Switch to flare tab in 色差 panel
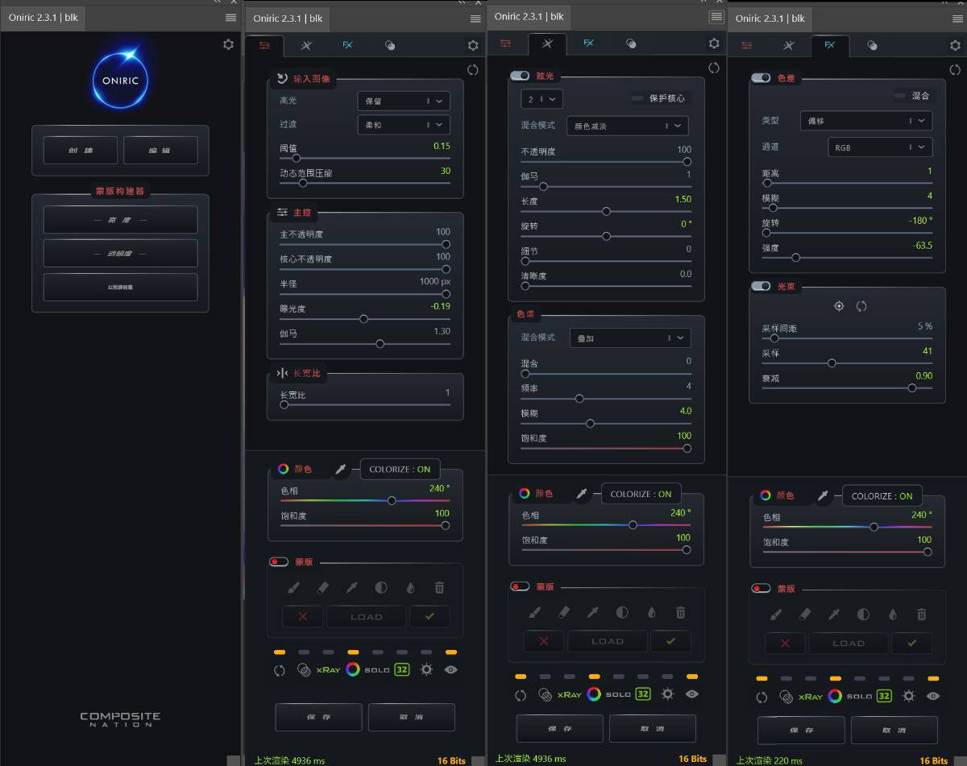The image size is (967, 766). [x=789, y=46]
